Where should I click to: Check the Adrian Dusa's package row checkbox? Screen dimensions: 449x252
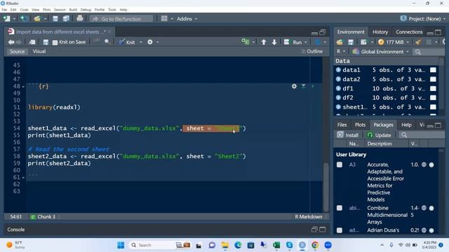(340, 230)
